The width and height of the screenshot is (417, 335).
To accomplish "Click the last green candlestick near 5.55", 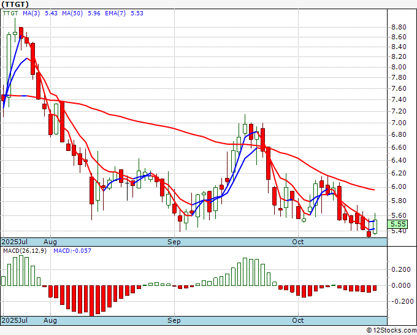I will (375, 226).
